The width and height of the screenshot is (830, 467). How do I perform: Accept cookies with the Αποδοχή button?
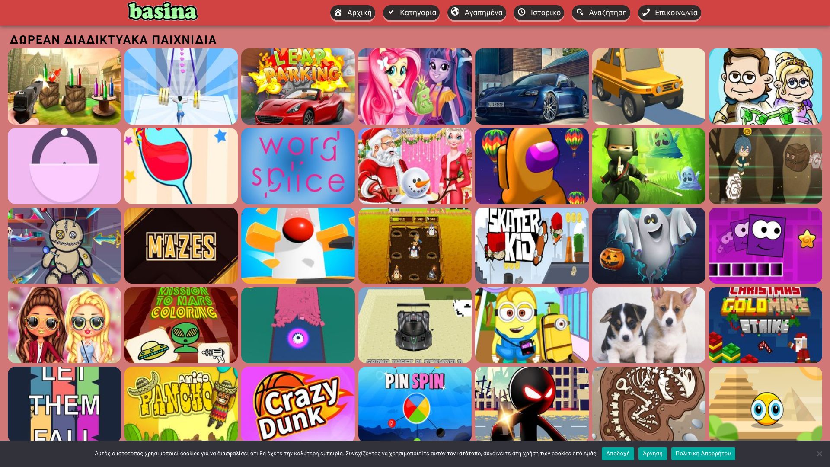pyautogui.click(x=618, y=454)
